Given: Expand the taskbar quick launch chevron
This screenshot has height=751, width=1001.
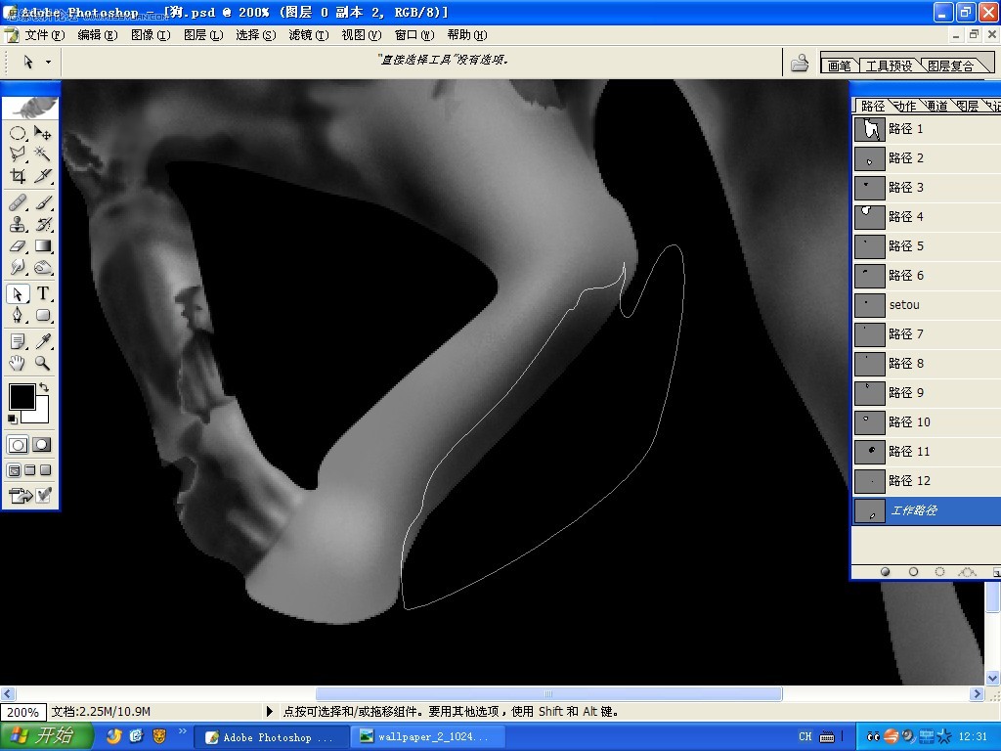Looking at the screenshot, I should coord(182,731).
